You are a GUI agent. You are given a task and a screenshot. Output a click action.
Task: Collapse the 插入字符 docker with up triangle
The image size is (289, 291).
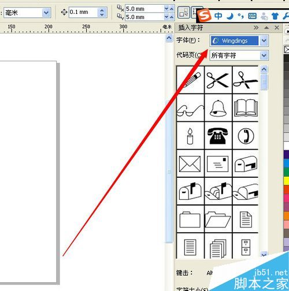(266, 28)
